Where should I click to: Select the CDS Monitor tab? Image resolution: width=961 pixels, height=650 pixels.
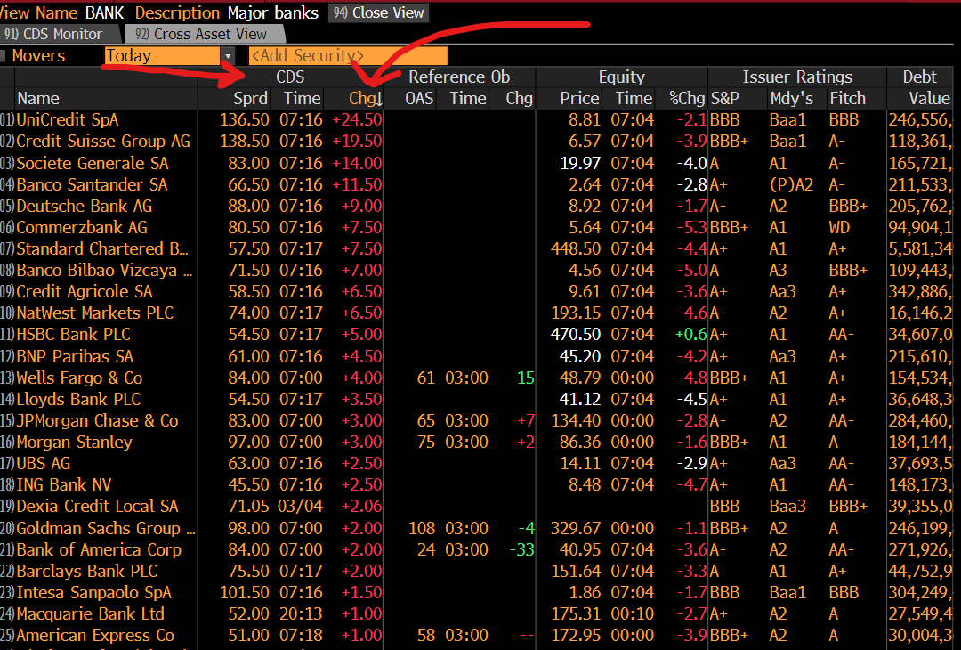click(x=53, y=33)
